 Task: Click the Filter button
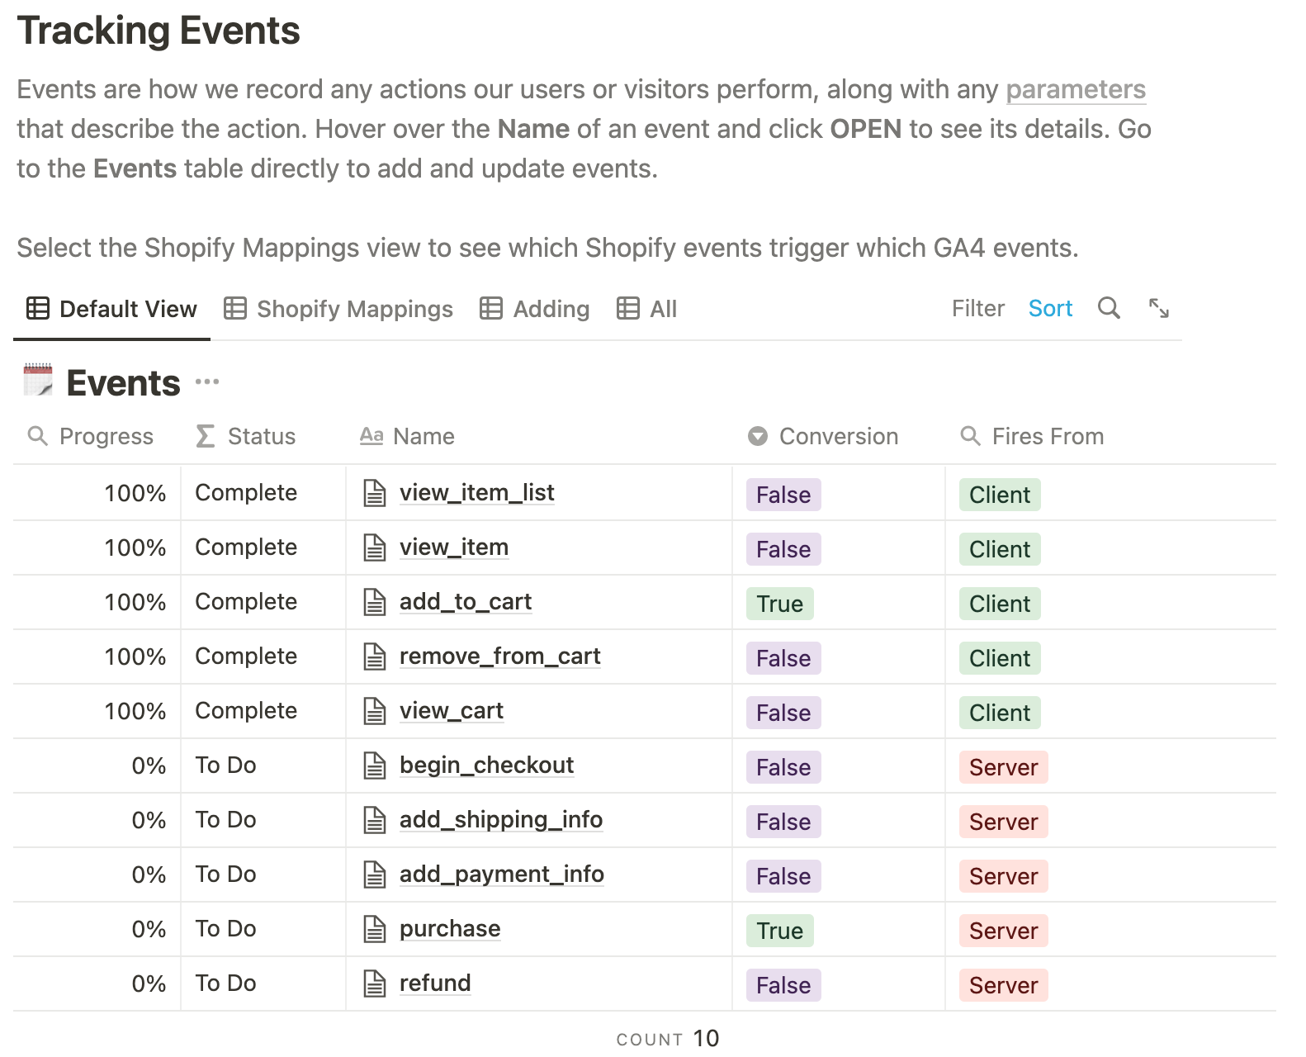[x=977, y=309]
